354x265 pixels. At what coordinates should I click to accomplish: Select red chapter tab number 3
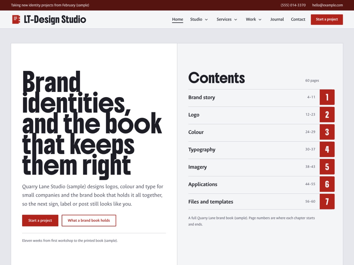pos(327,132)
